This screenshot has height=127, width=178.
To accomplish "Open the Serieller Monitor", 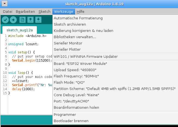I will (x=115, y=43).
